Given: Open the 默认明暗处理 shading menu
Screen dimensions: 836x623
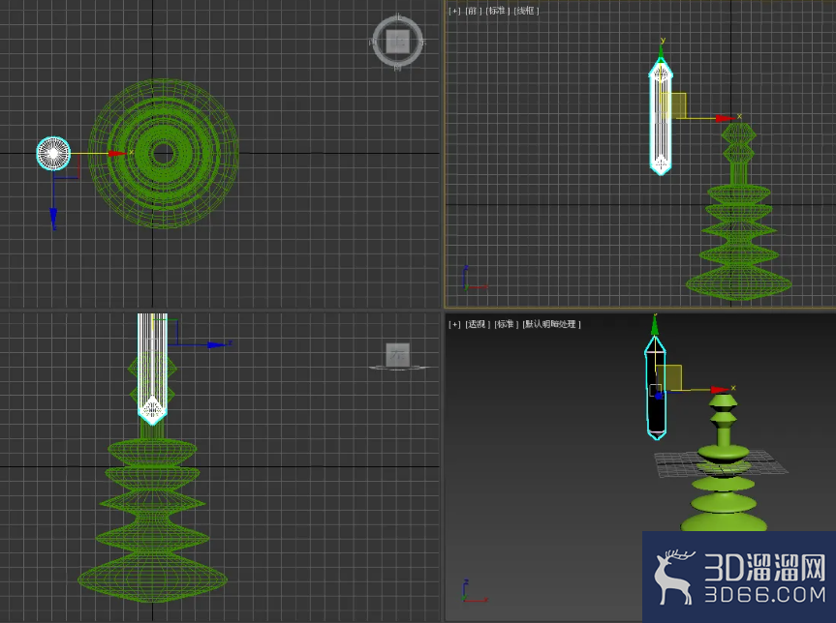Looking at the screenshot, I should (x=552, y=324).
